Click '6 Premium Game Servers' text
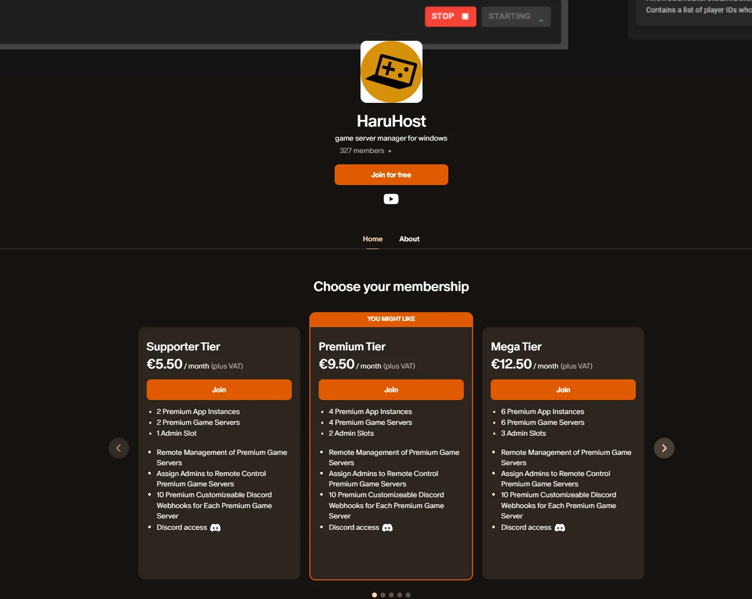The width and height of the screenshot is (752, 599). (x=542, y=422)
